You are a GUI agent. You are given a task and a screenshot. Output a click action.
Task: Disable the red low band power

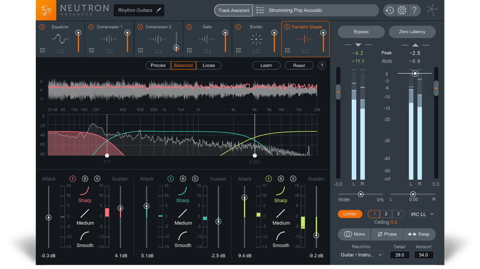73,179
